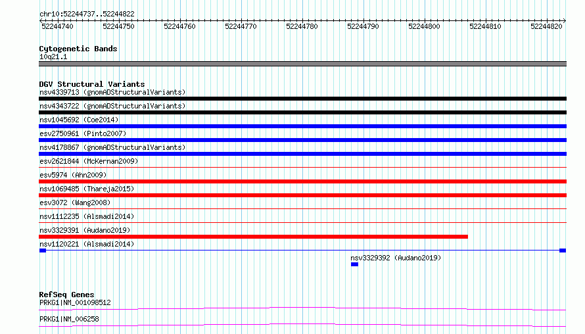Screen dimensions: 585x334
Task: Click the DGV Structural Variants track title
Action: [x=92, y=84]
